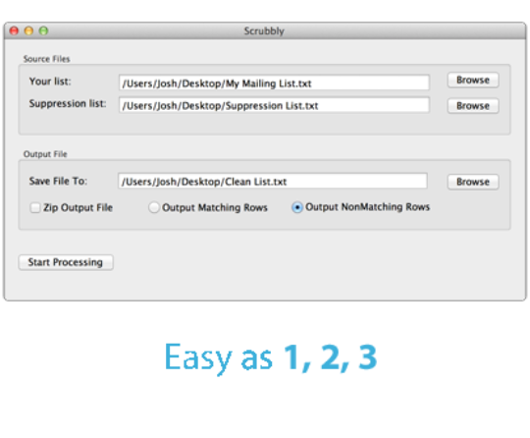
Task: Click into the Save File To path field
Action: pyautogui.click(x=273, y=182)
